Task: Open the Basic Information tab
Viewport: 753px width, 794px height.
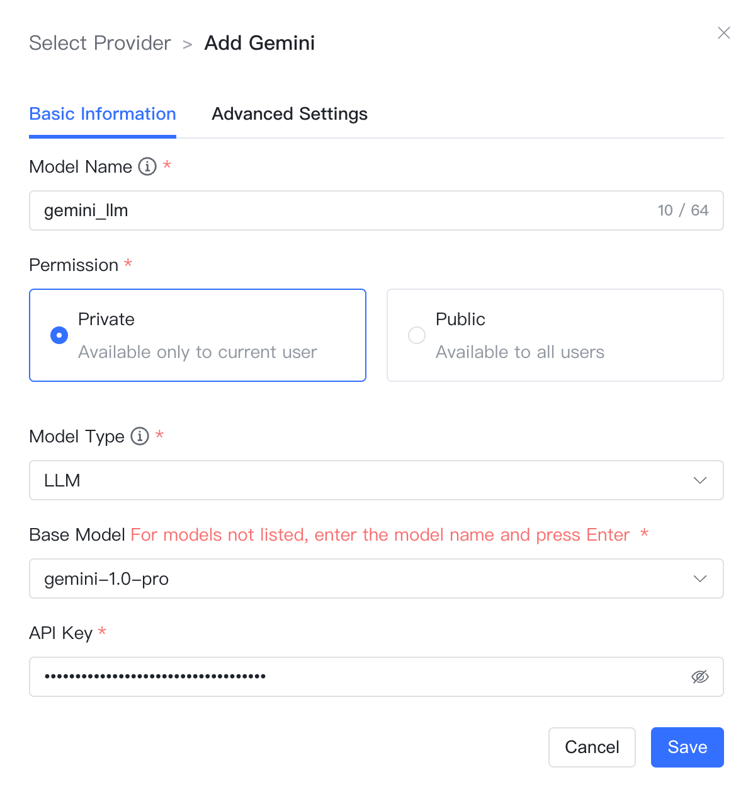Action: 103,114
